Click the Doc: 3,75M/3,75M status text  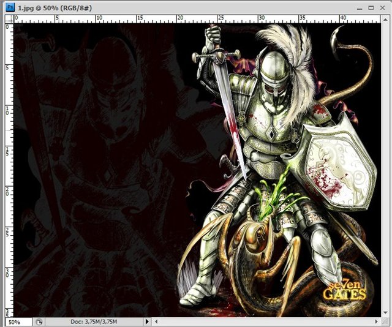[94, 321]
